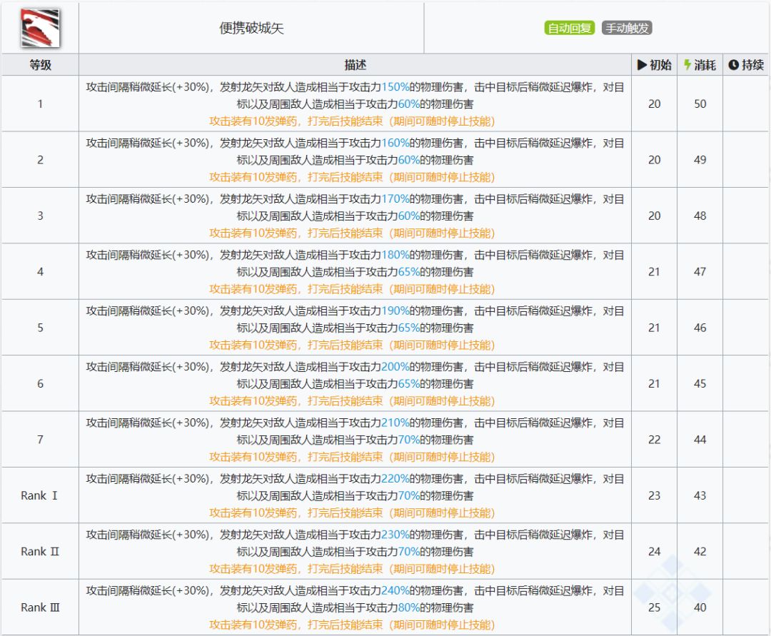Click the green lightning icon beside 消耗
This screenshot has width=771, height=636.
pos(687,65)
